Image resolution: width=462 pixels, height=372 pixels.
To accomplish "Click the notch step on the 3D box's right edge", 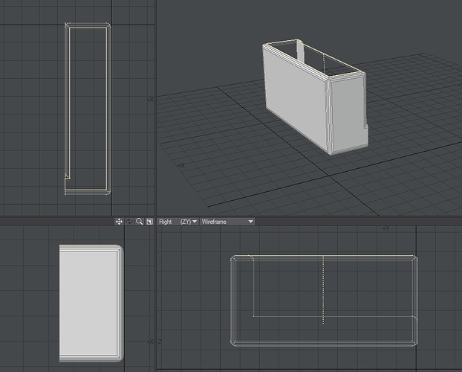I will pyautogui.click(x=365, y=128).
